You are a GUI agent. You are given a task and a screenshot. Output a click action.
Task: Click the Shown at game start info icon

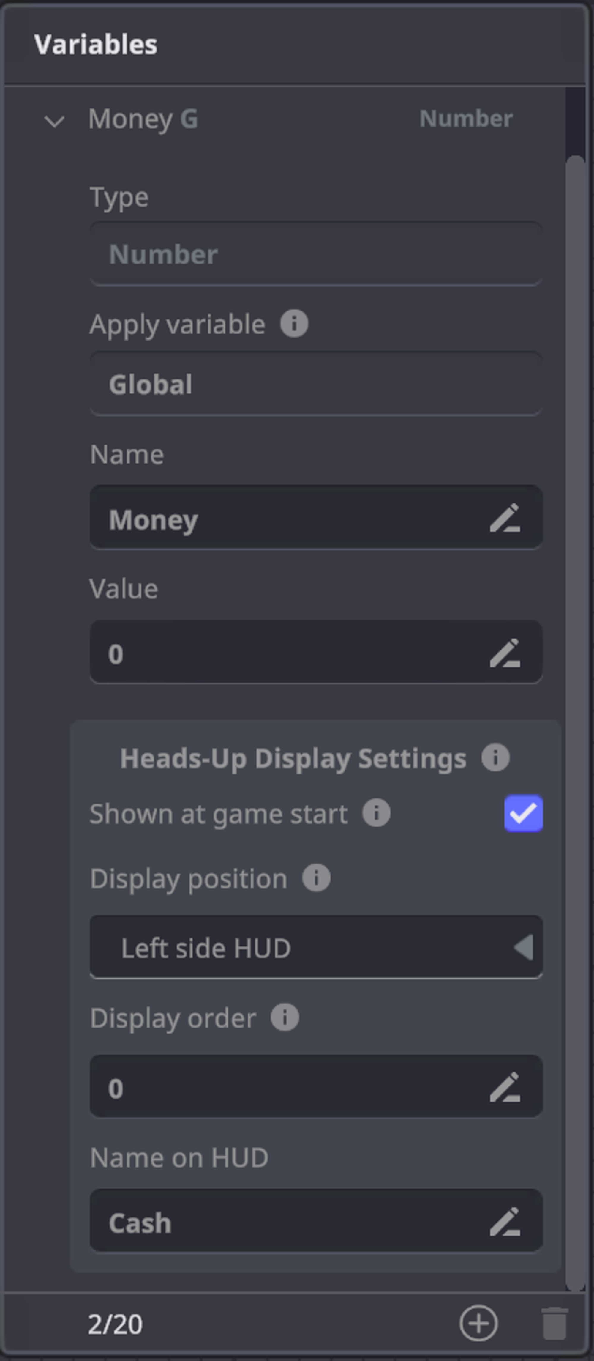tap(376, 812)
